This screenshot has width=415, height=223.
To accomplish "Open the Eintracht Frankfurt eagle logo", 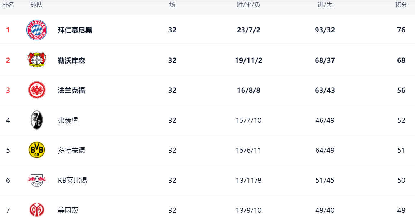I will point(37,90).
